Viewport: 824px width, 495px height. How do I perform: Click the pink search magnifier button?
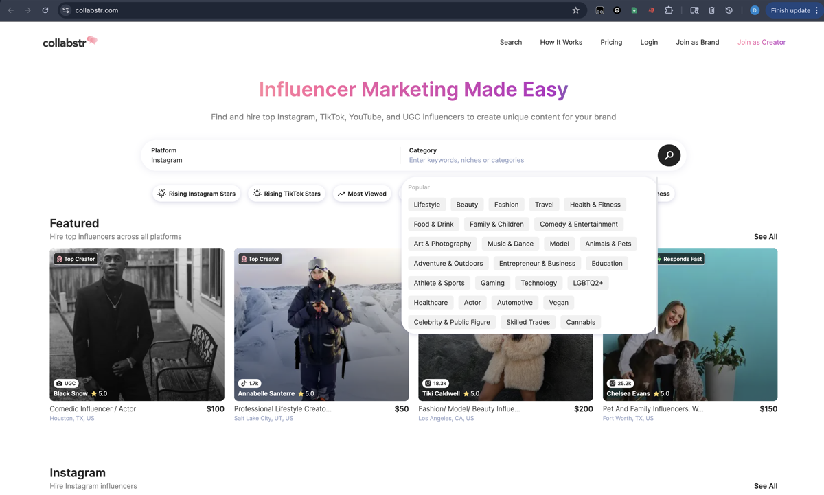click(669, 156)
